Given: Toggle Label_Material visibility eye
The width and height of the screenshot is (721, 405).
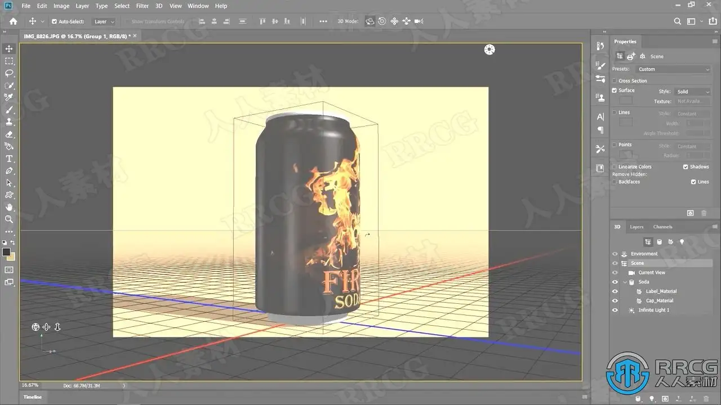Looking at the screenshot, I should pos(615,291).
